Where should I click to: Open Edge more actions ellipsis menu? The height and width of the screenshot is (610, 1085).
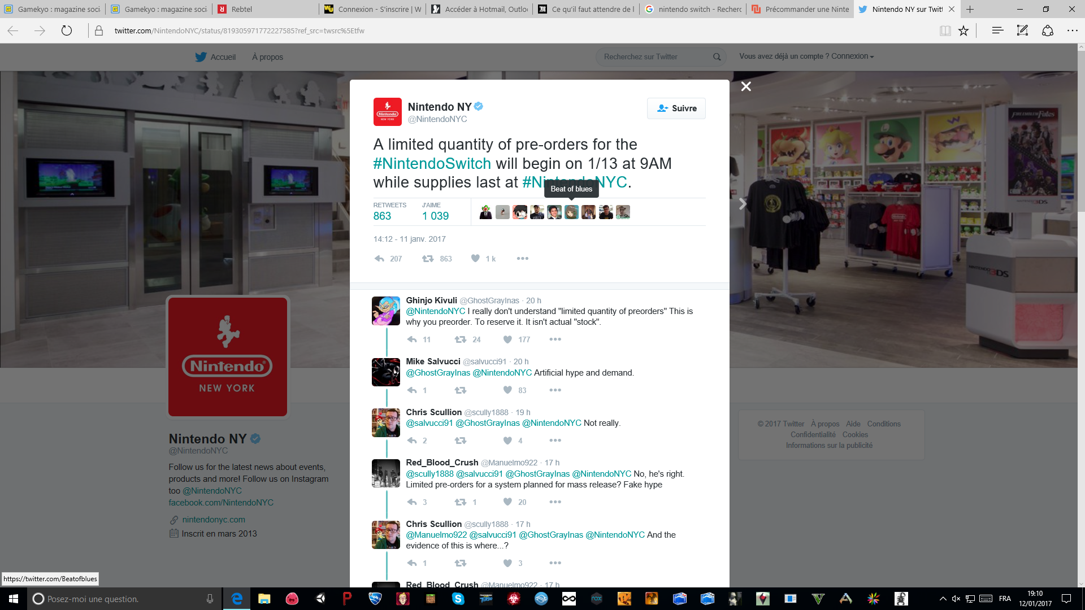click(x=1072, y=30)
